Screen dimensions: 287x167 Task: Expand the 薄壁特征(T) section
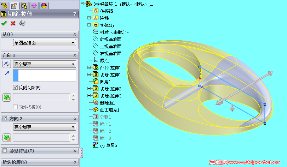pos(75,151)
